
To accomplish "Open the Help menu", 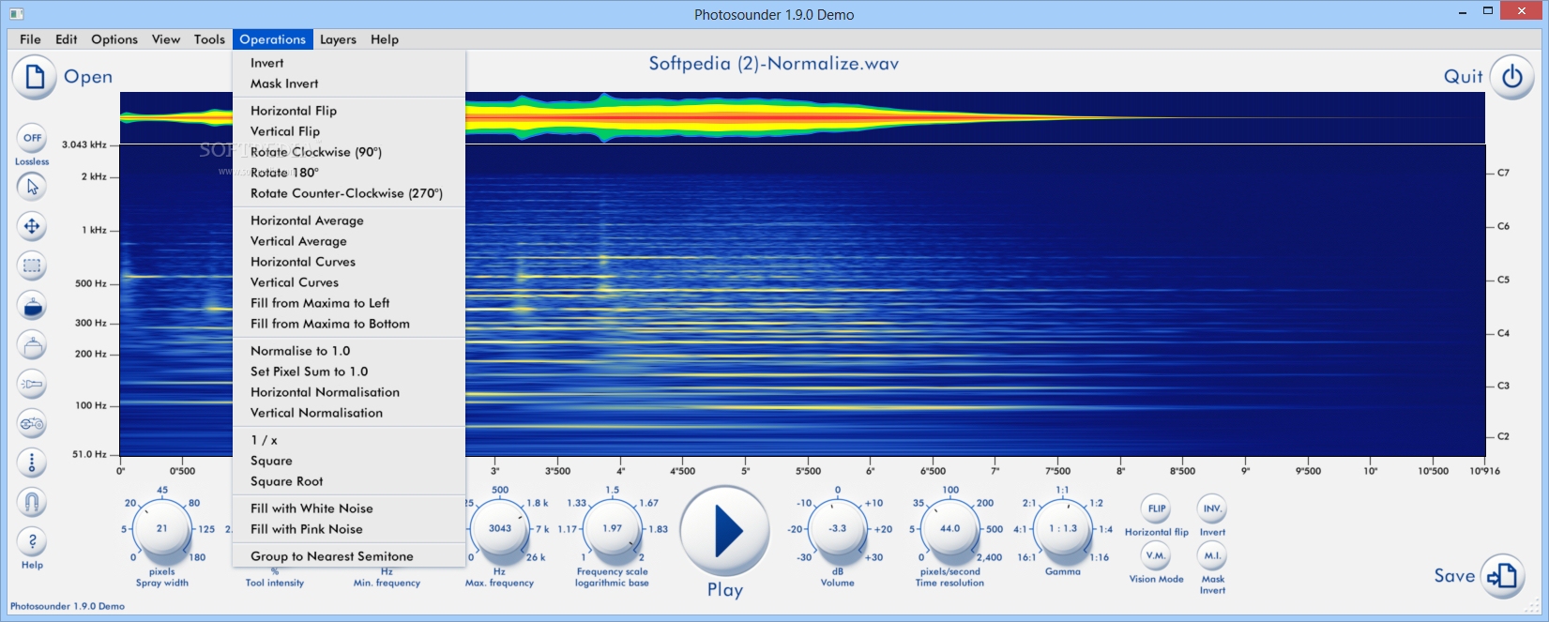I will (x=385, y=39).
